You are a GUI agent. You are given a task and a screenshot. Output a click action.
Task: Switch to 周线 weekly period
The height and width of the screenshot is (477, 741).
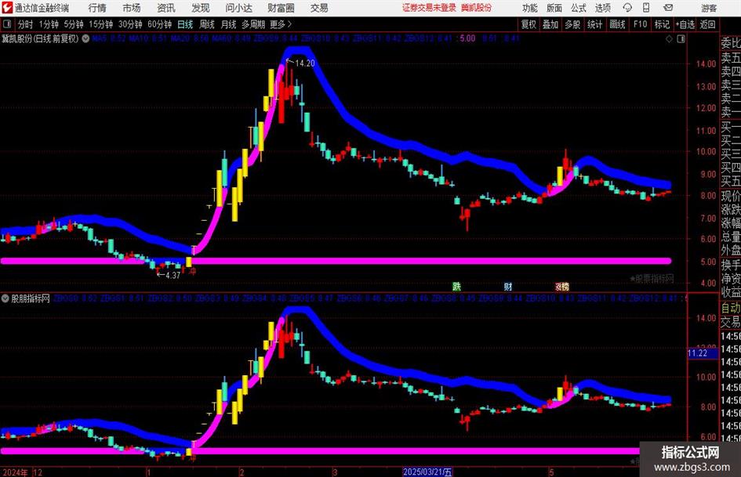(206, 24)
